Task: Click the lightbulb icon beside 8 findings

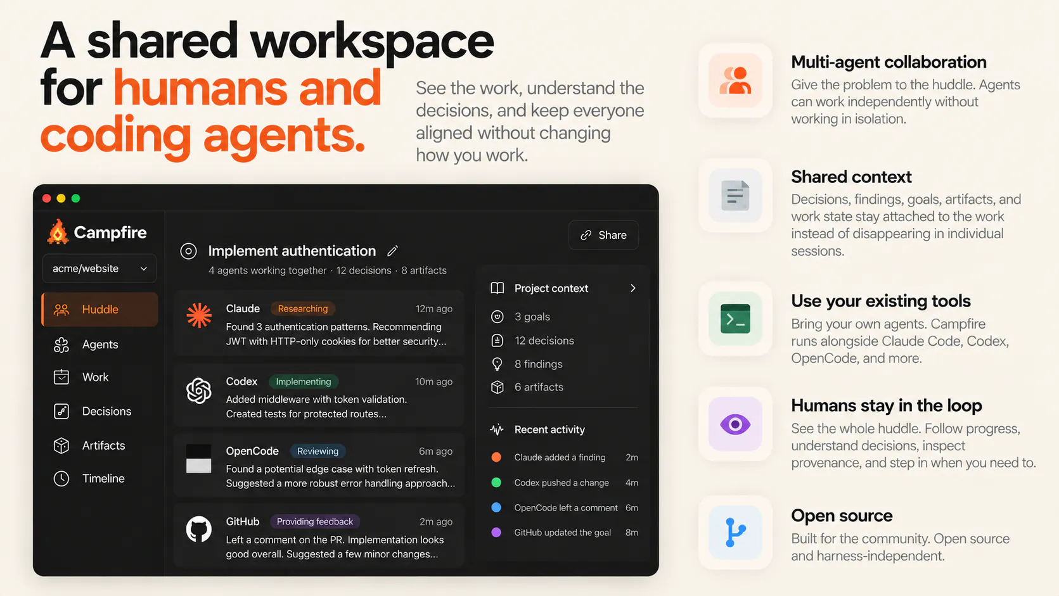Action: 497,364
